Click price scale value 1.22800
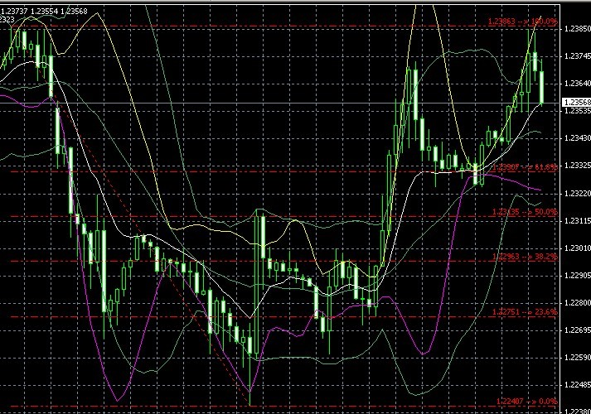 pyautogui.click(x=578, y=303)
